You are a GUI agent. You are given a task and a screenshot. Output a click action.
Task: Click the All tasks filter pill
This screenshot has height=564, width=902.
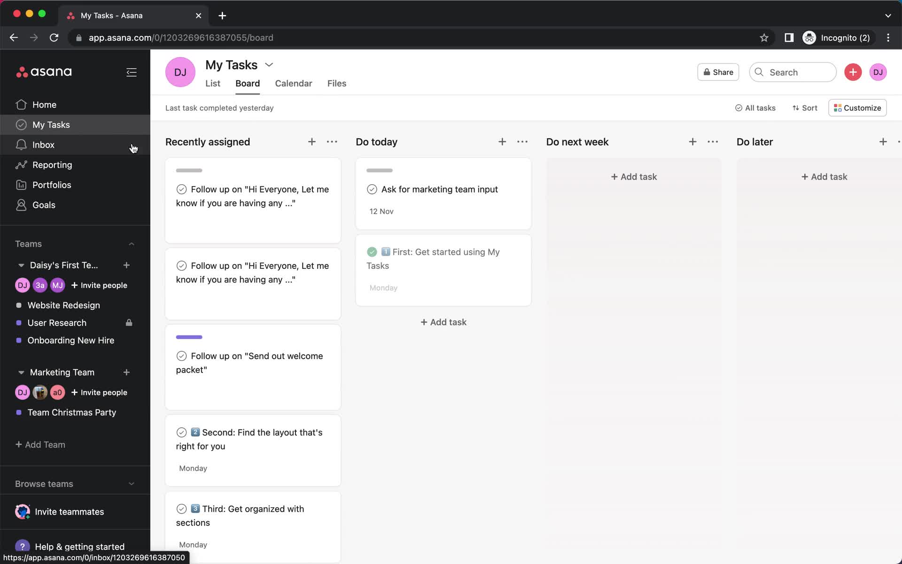(x=755, y=107)
